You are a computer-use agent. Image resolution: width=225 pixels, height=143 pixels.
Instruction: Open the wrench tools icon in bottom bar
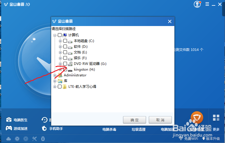click(x=34, y=139)
